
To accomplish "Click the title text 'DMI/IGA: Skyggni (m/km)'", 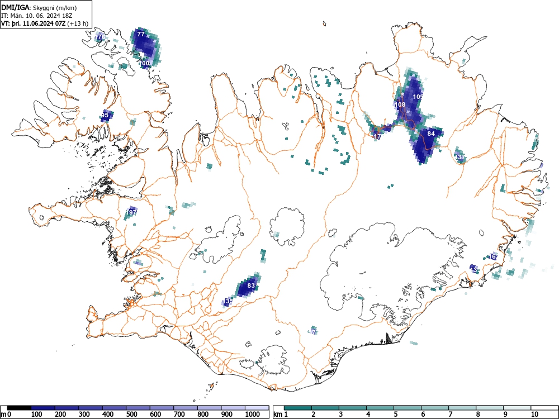I will tap(39, 7).
